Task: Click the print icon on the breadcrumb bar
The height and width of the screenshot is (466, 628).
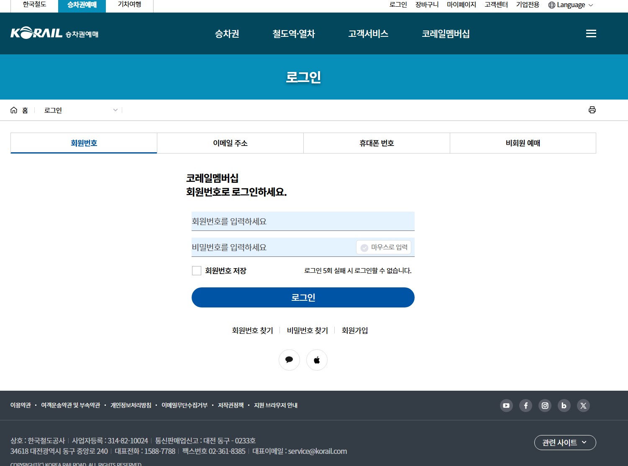Action: click(592, 110)
